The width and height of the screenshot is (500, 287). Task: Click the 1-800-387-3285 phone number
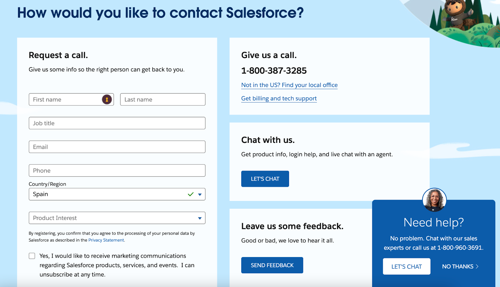pos(273,71)
